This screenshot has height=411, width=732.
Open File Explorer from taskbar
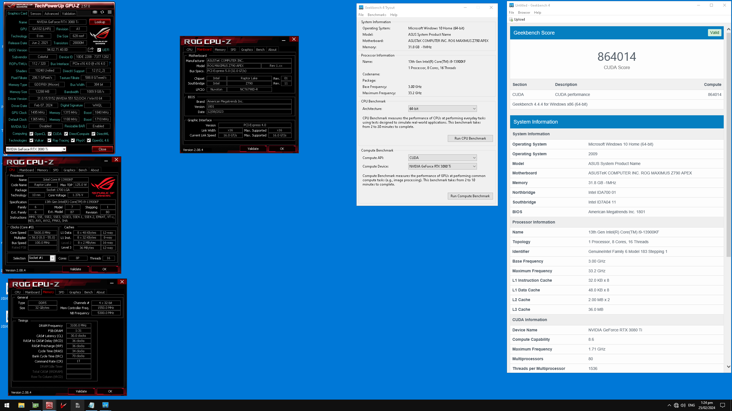coord(21,405)
